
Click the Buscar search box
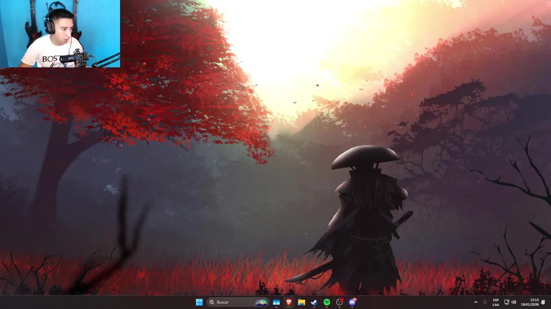pyautogui.click(x=238, y=302)
